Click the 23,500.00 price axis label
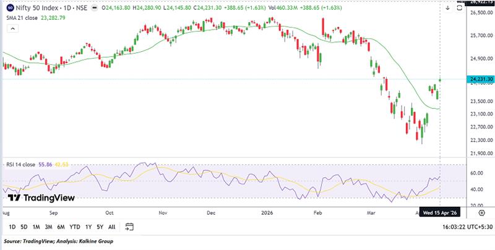 (x=481, y=101)
